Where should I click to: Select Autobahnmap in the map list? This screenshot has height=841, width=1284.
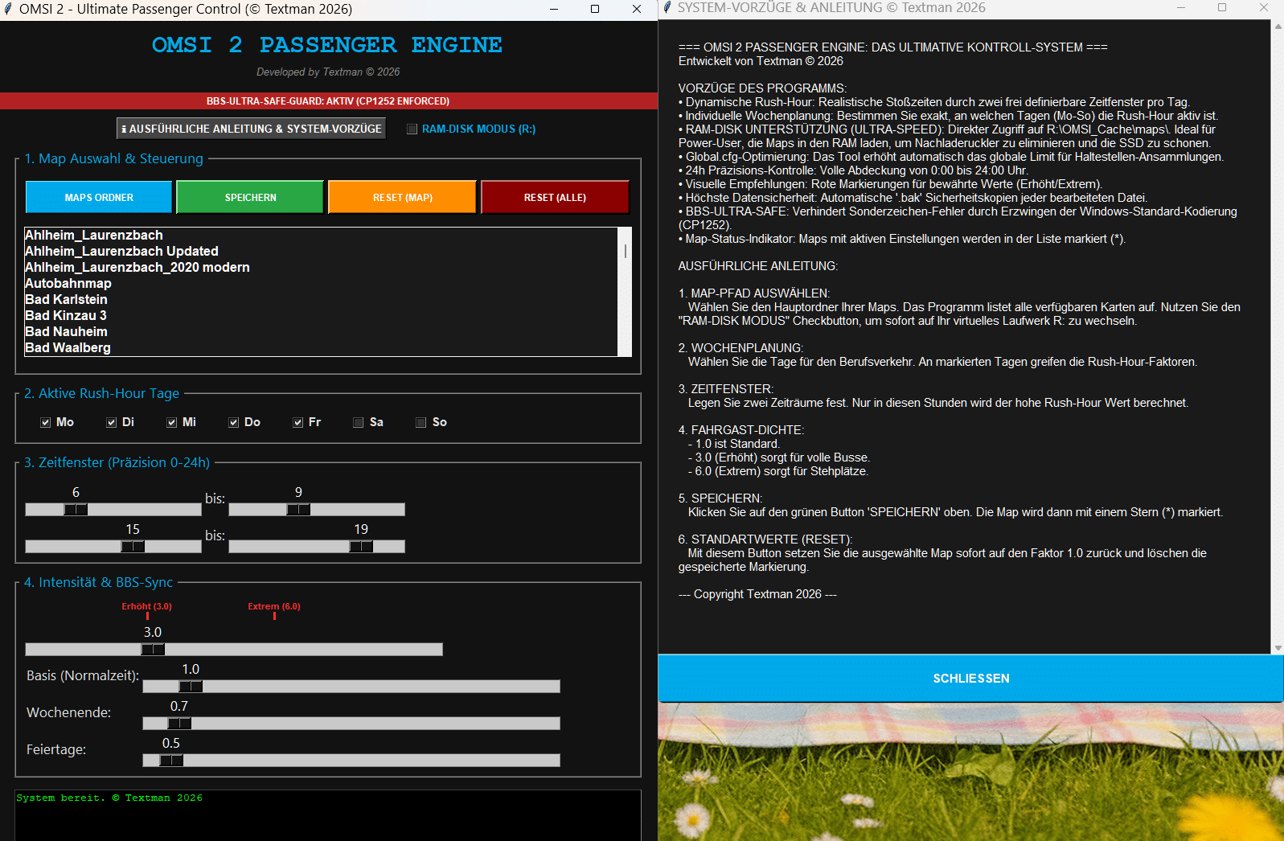tap(68, 283)
